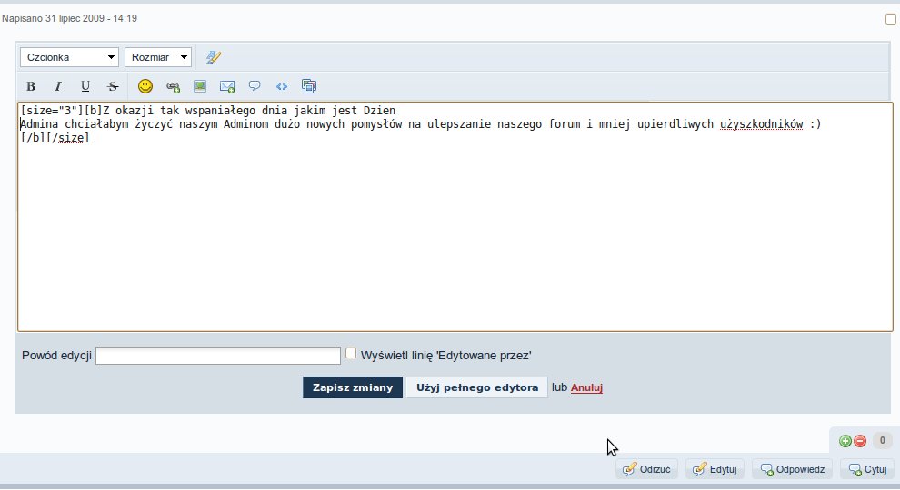Screen dimensions: 900x490
Task: Click the reputation score 0 badge
Action: pyautogui.click(x=882, y=441)
